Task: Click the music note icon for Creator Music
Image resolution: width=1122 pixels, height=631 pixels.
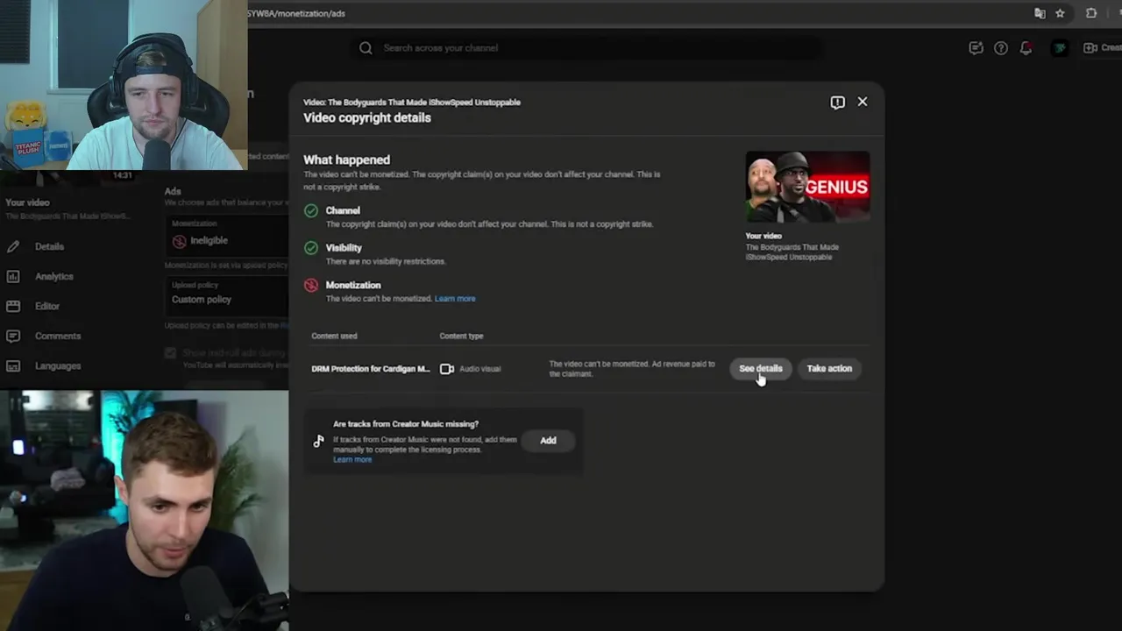Action: (318, 441)
